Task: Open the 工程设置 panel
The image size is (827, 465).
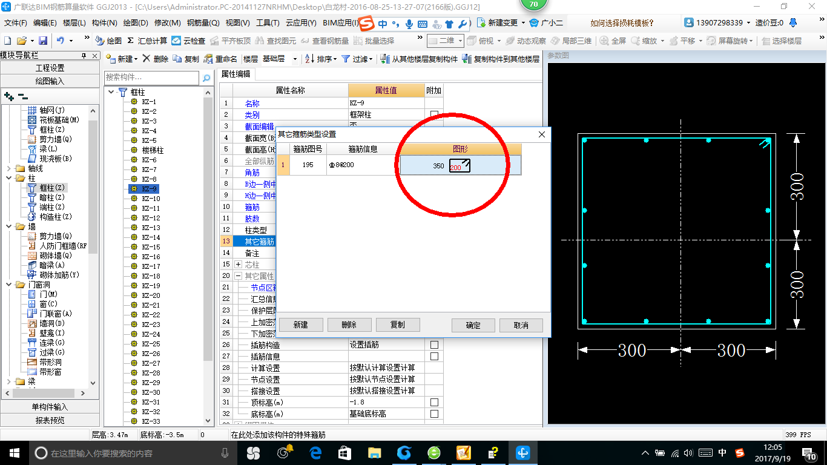Action: [50, 68]
